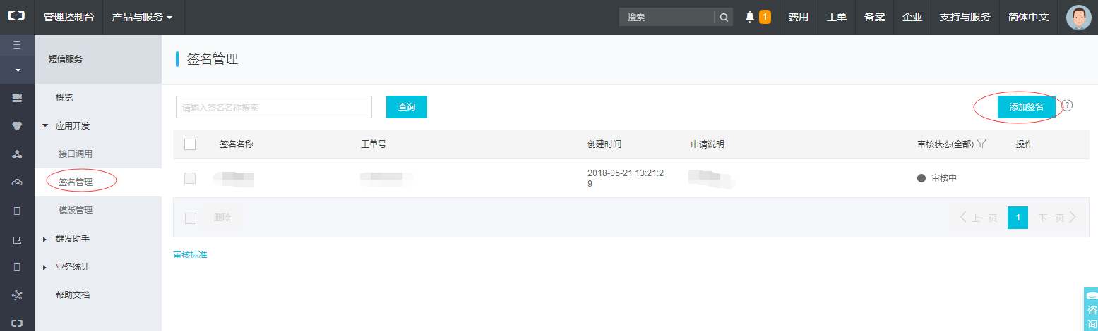Click the magnifier icon in top search

click(x=724, y=17)
